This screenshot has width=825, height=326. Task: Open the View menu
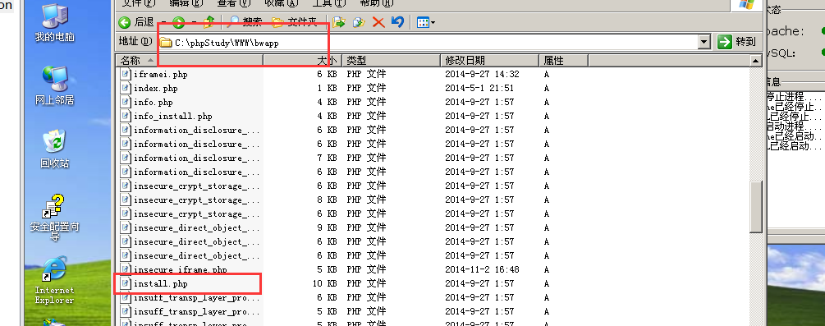click(x=234, y=2)
